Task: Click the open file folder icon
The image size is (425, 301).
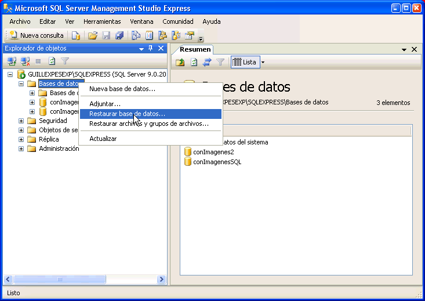Action: (92, 35)
